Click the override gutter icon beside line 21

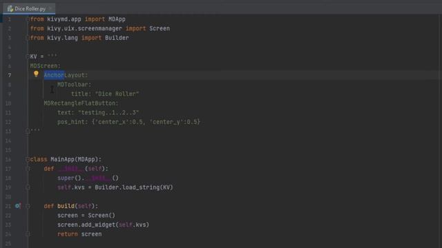click(18, 206)
